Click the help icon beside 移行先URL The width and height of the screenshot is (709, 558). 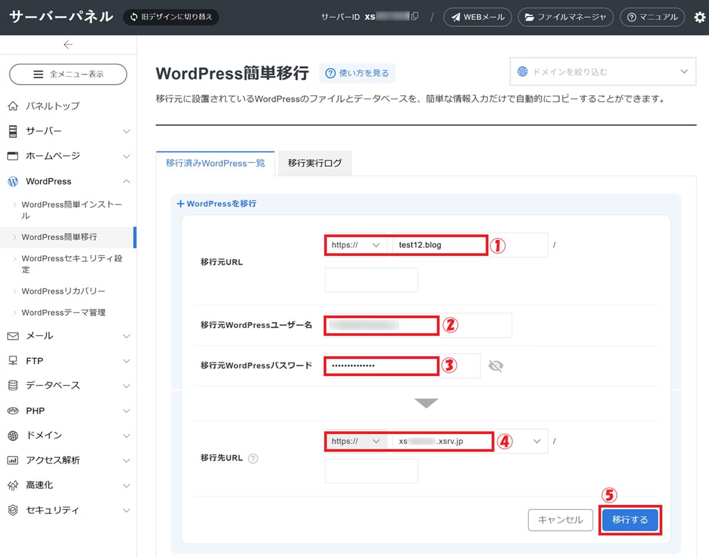(253, 458)
